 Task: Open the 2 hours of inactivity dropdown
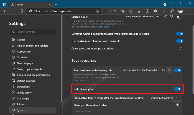(x=165, y=98)
